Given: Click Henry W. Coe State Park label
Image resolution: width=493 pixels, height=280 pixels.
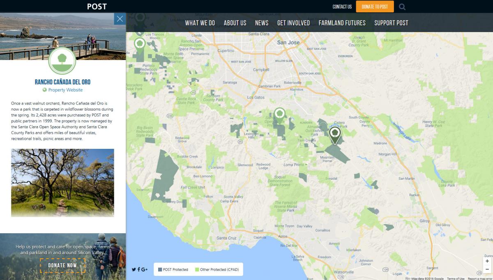Looking at the screenshot, I should (433, 123).
